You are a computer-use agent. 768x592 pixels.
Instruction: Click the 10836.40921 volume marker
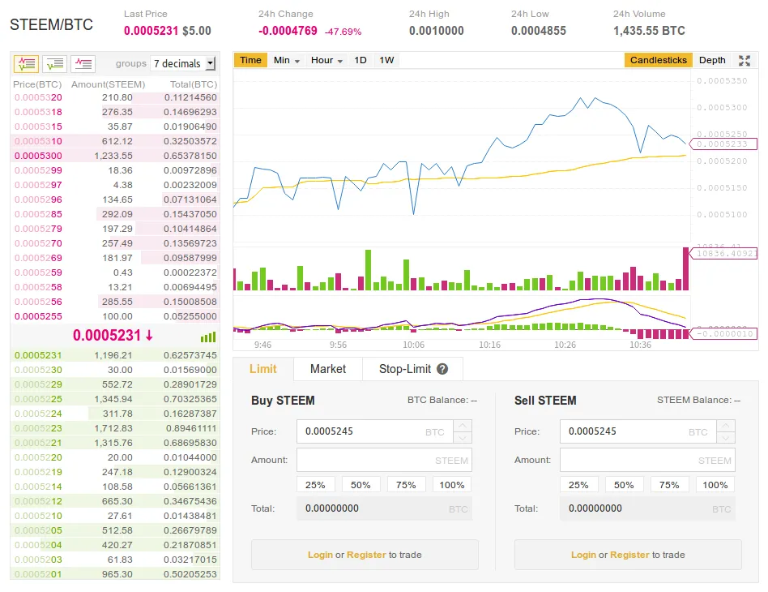pyautogui.click(x=723, y=254)
